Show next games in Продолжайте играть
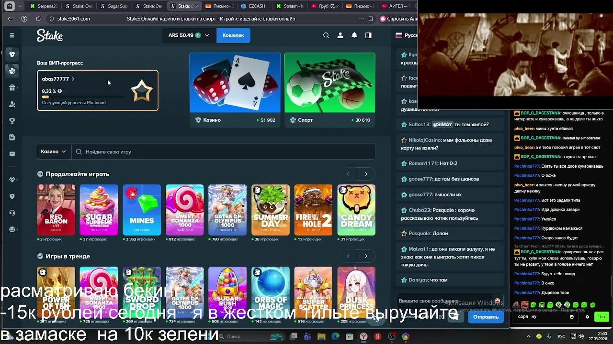This screenshot has width=613, height=344. tap(366, 174)
